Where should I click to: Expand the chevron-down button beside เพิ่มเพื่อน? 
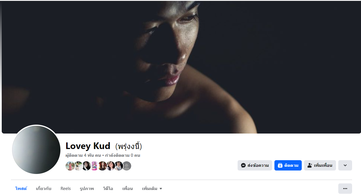(345, 165)
